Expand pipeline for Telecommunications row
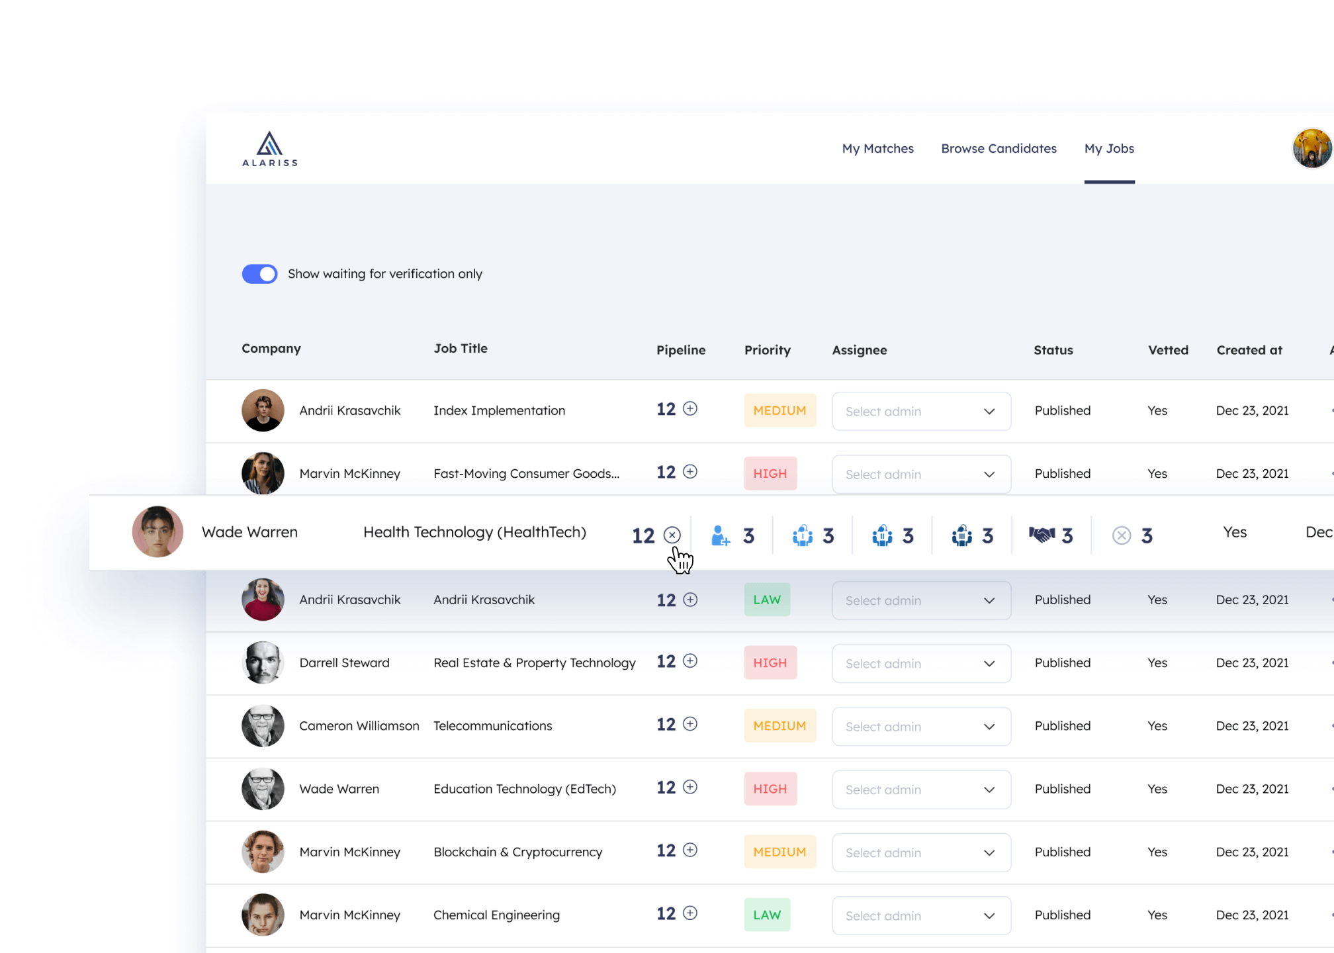 [690, 724]
